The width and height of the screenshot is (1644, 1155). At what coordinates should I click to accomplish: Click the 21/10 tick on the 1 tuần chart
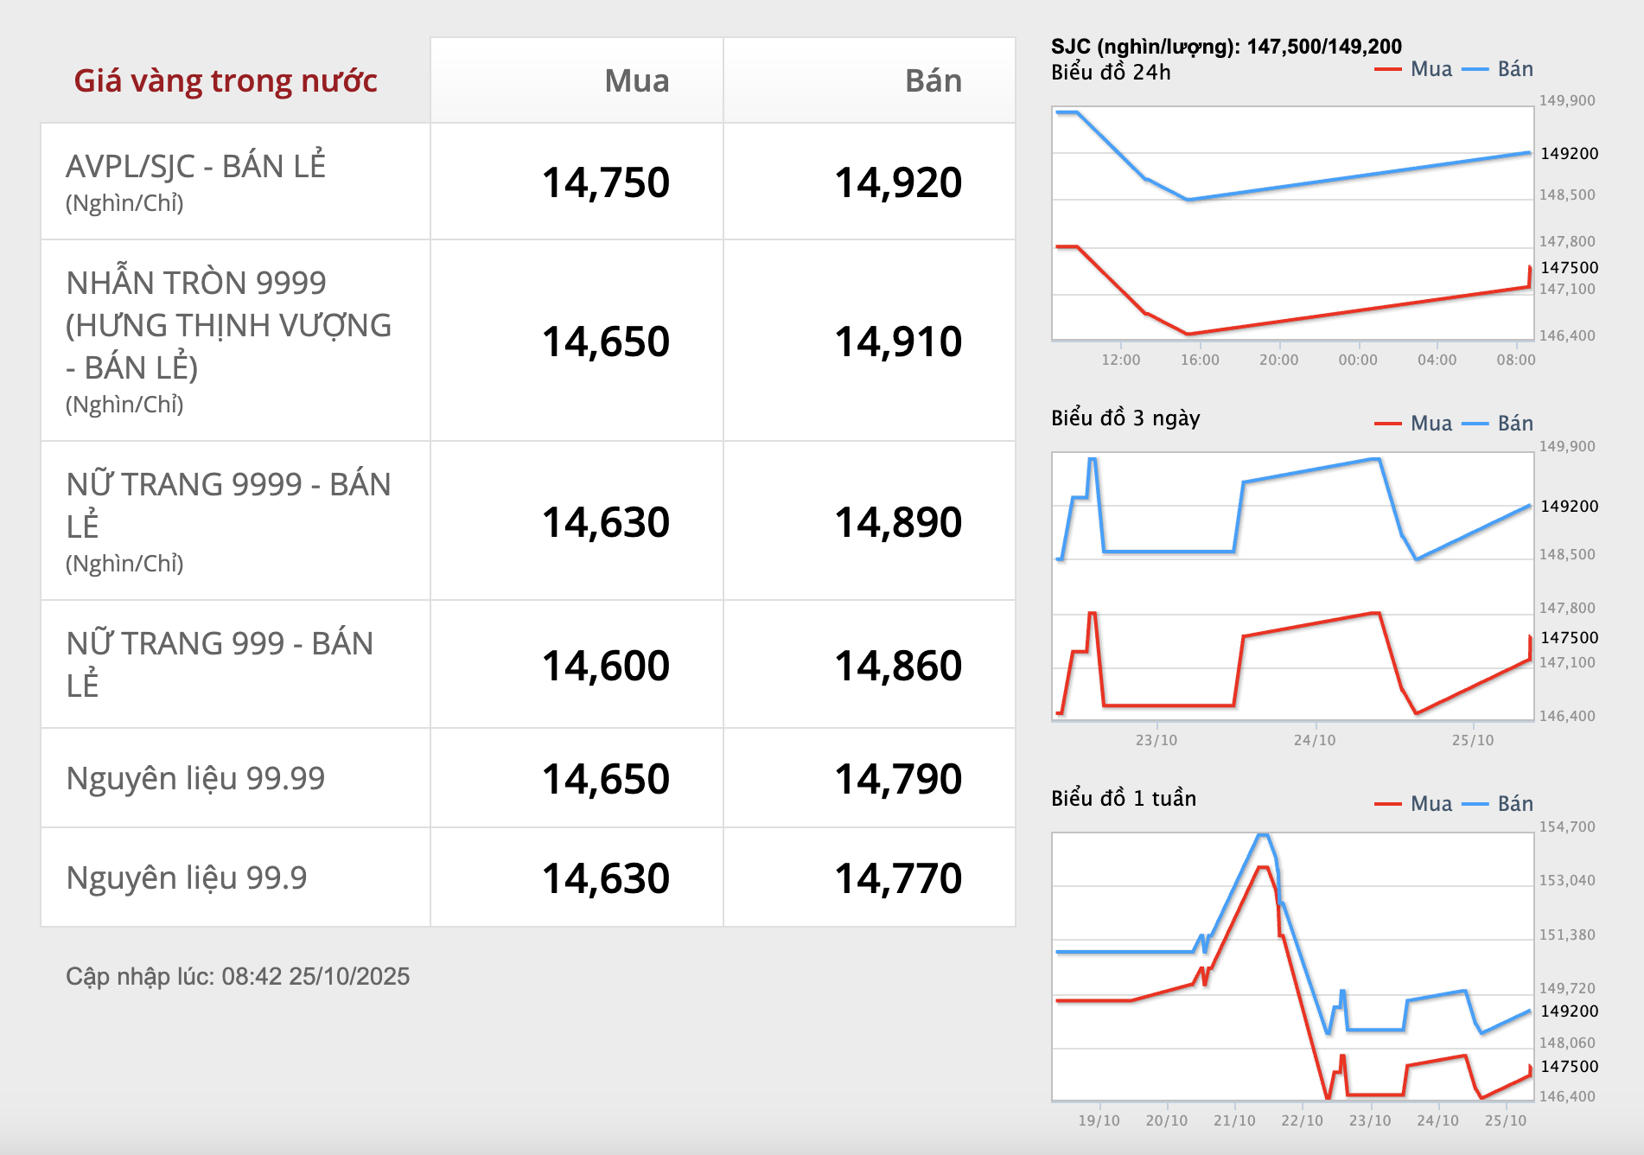pos(1234,1120)
